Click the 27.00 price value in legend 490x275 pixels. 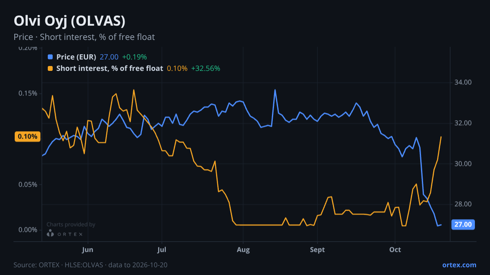click(109, 57)
